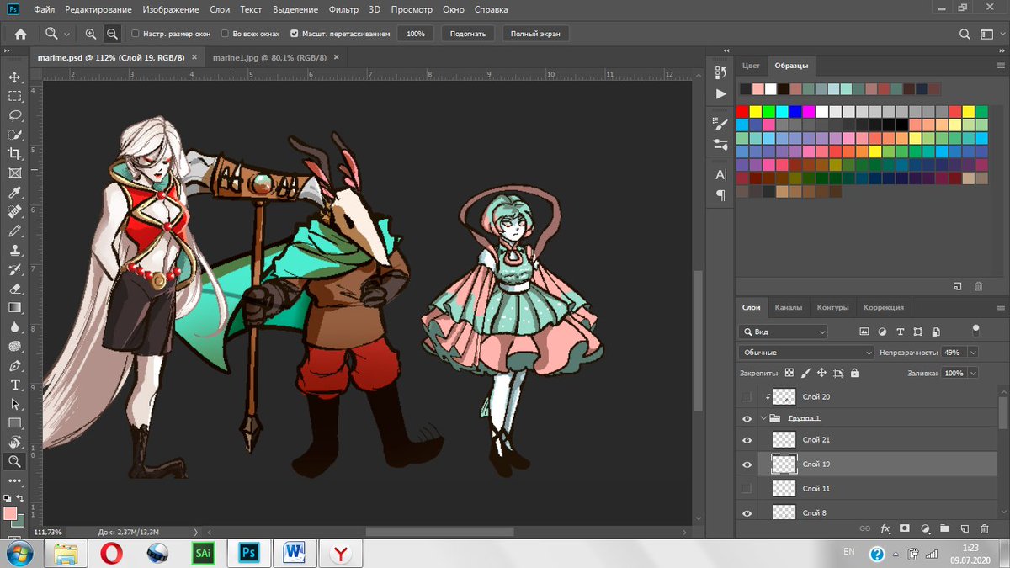1010x568 pixels.
Task: Hide layer Слой 21 with eye icon
Action: click(747, 439)
